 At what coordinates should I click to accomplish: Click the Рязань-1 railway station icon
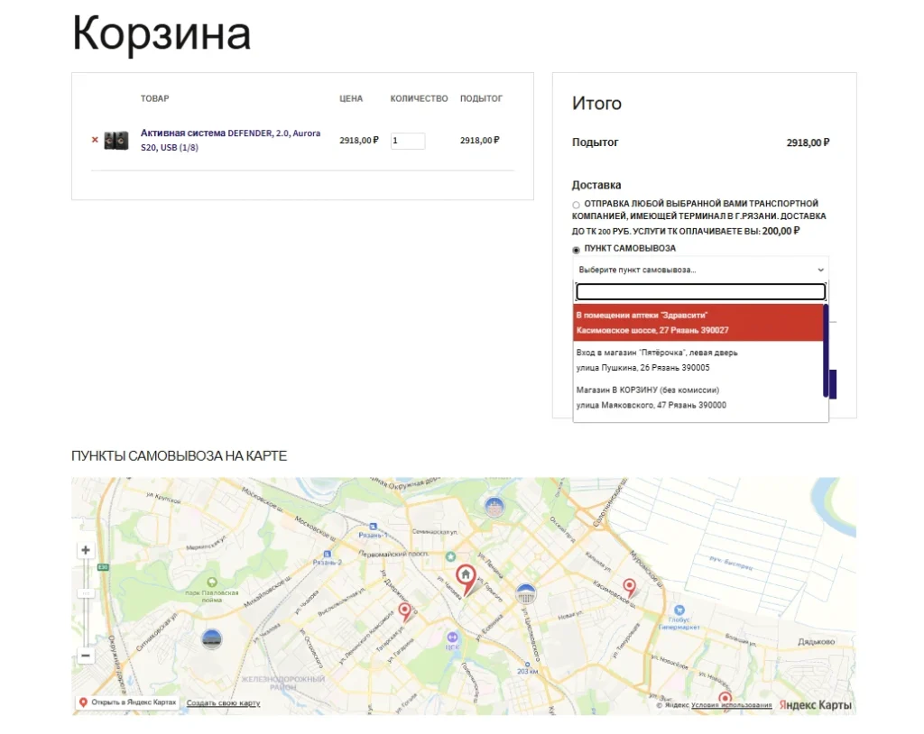pos(373,527)
